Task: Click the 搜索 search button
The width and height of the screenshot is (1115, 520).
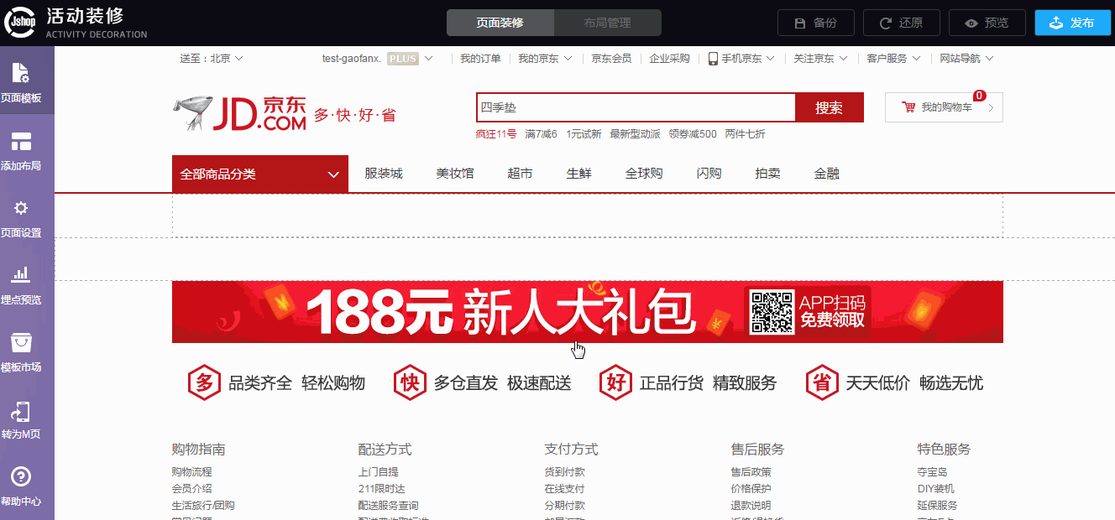Action: coord(829,107)
